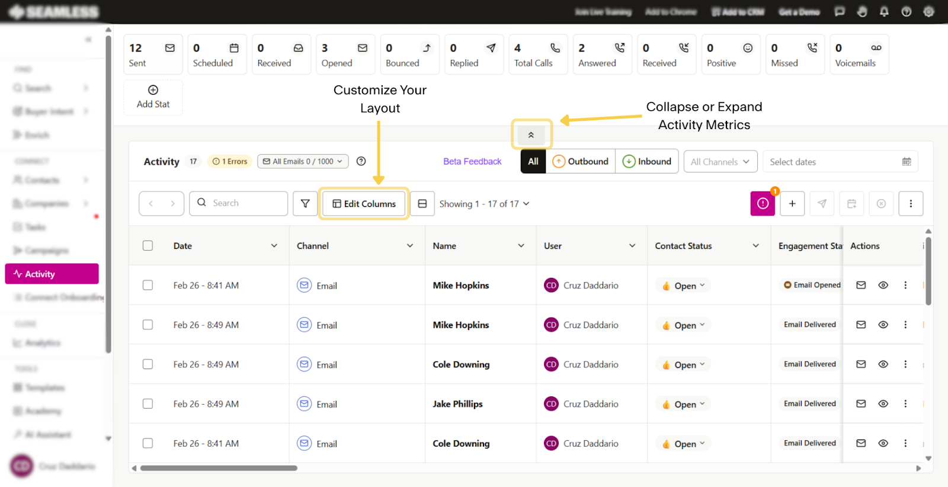Viewport: 948px width, 487px height.
Task: Open the Name column header dropdown
Action: coord(521,245)
